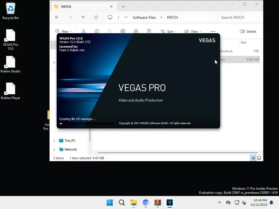Viewport: 279px width, 209px height.
Task: Expand the chevron after Software Files
Action: coord(161,17)
